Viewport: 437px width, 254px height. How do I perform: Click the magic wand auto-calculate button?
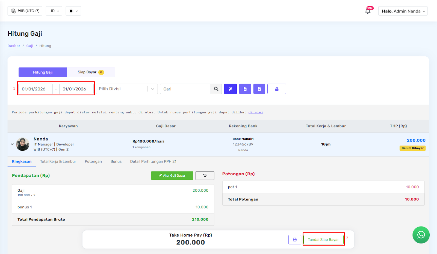(231, 89)
